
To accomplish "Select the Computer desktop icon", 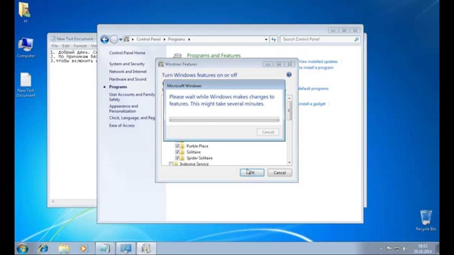I will coord(26,47).
